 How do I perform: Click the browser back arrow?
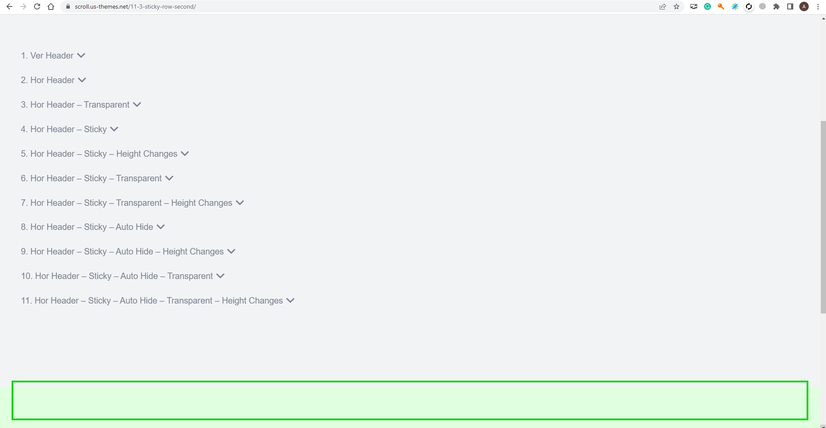tap(9, 6)
